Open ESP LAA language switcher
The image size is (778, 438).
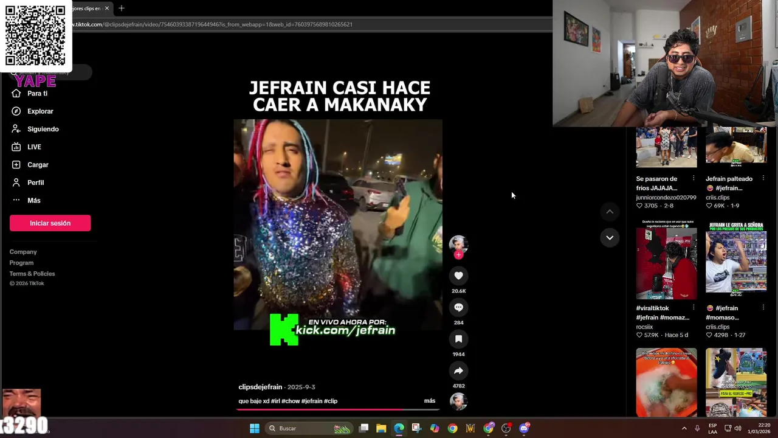[x=712, y=428]
